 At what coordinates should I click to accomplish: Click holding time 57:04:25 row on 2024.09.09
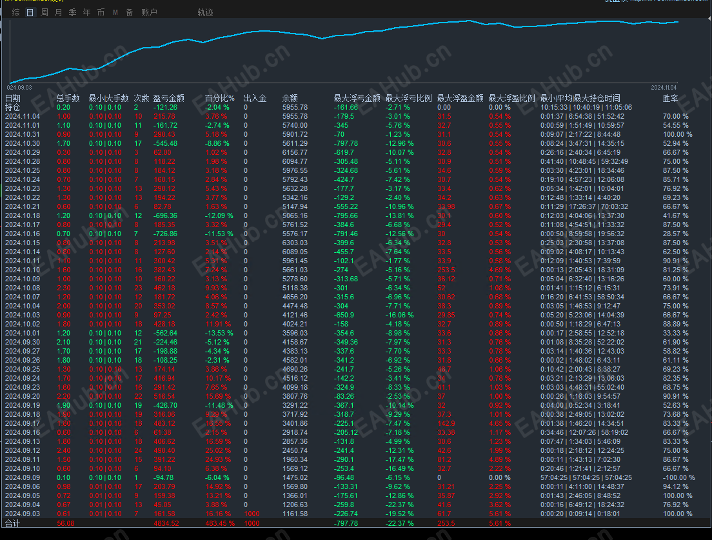tap(586, 477)
